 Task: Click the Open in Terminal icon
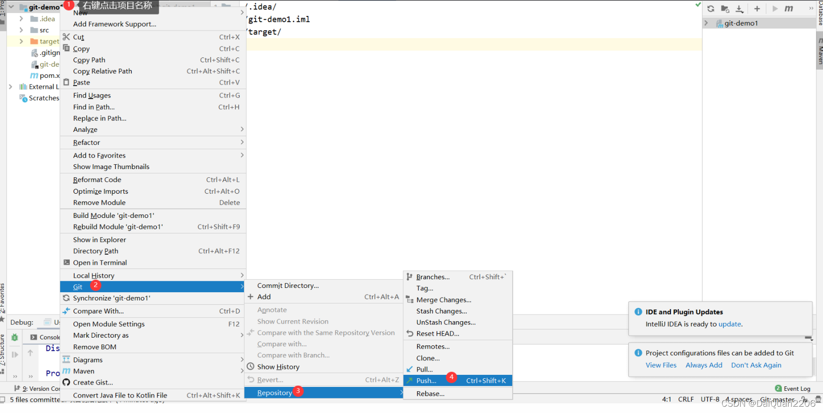pos(66,262)
